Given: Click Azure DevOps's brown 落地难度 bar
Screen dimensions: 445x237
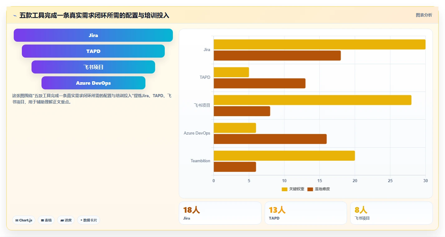Looking at the screenshot, I should click(270, 139).
